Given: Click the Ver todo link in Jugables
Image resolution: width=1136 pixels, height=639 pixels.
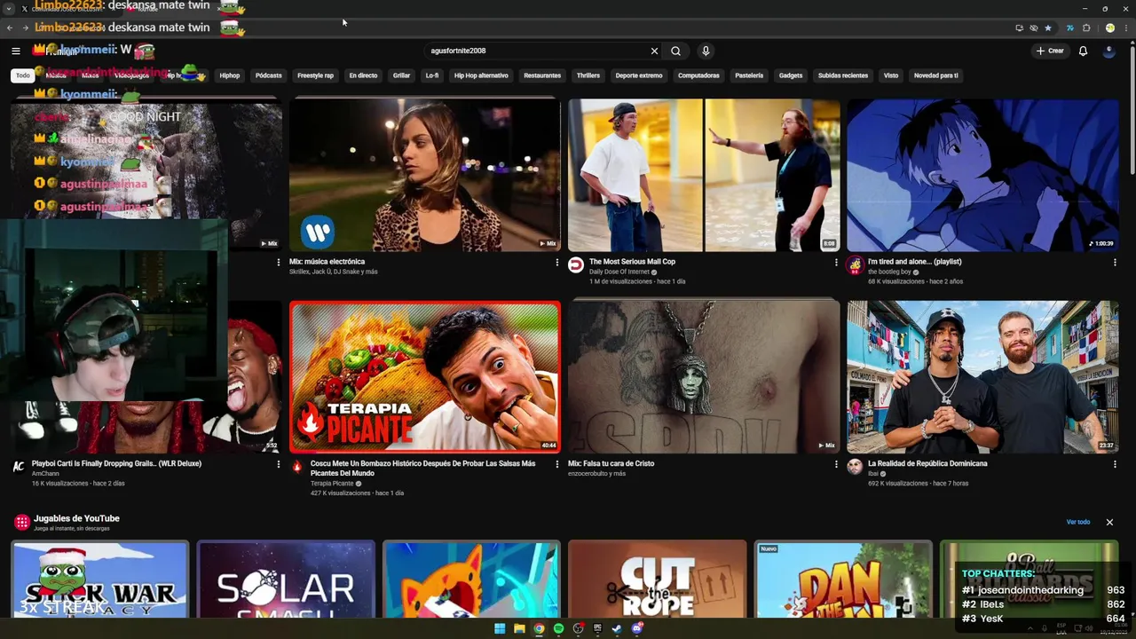Looking at the screenshot, I should (1078, 522).
